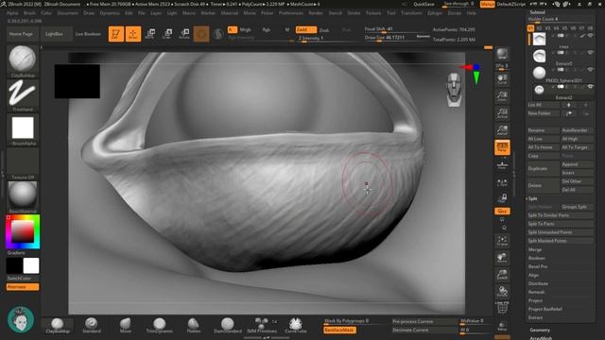Pick the DamStandard brush in bottom shelf
This screenshot has height=340, width=605.
pos(228,326)
